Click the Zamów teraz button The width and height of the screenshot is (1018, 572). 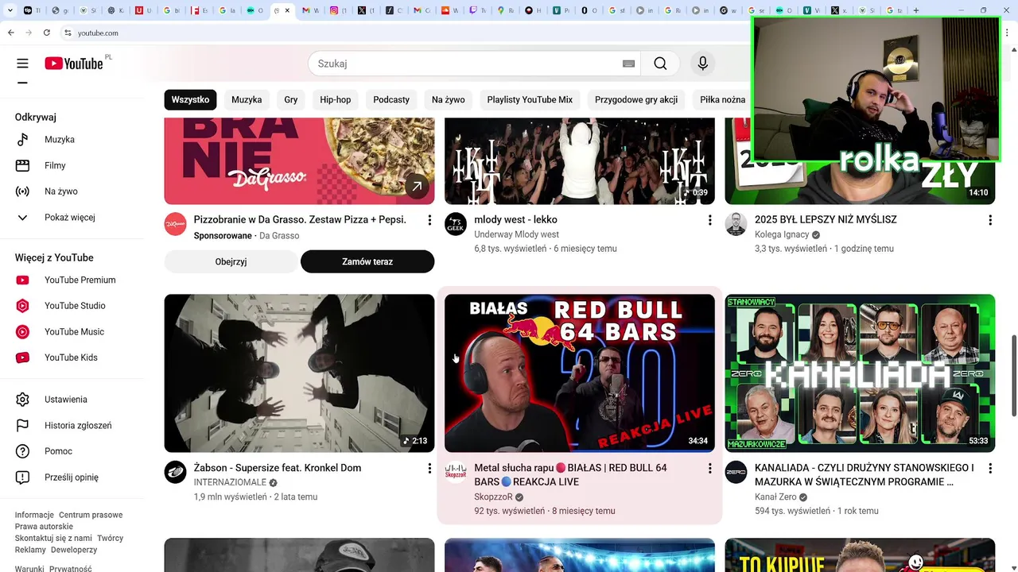367,261
